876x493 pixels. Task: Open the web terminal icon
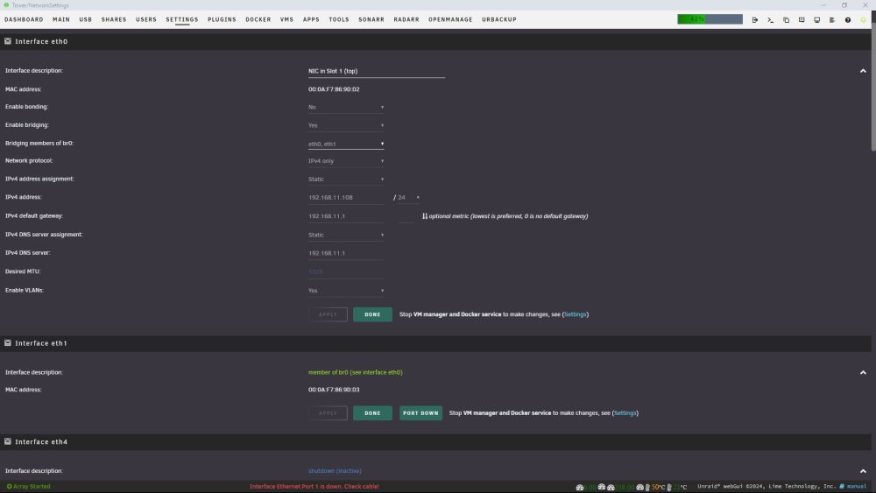click(x=770, y=19)
